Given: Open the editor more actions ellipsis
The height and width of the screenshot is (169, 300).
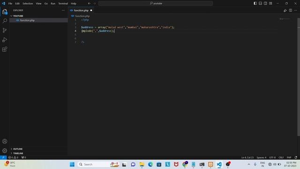Looking at the screenshot, I should (x=296, y=10).
